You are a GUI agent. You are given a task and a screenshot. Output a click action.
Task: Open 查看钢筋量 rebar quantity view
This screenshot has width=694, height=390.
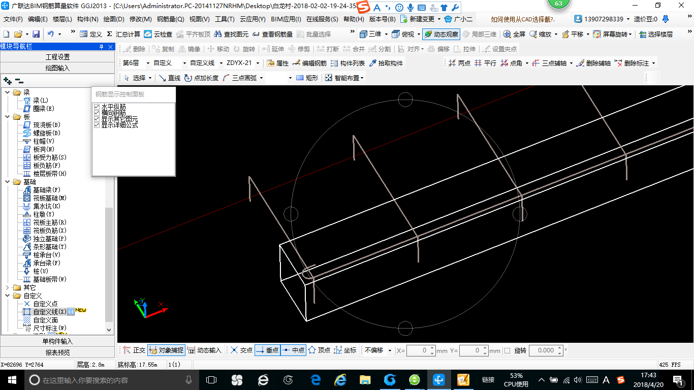coord(272,34)
